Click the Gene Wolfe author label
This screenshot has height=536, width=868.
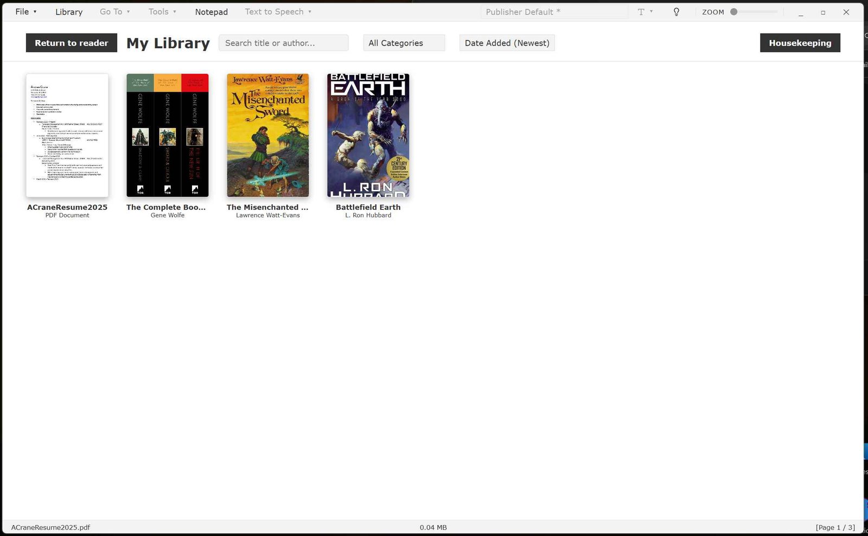[168, 215]
